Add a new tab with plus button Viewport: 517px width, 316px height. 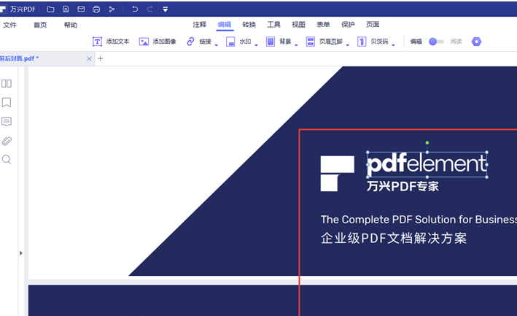[101, 58]
